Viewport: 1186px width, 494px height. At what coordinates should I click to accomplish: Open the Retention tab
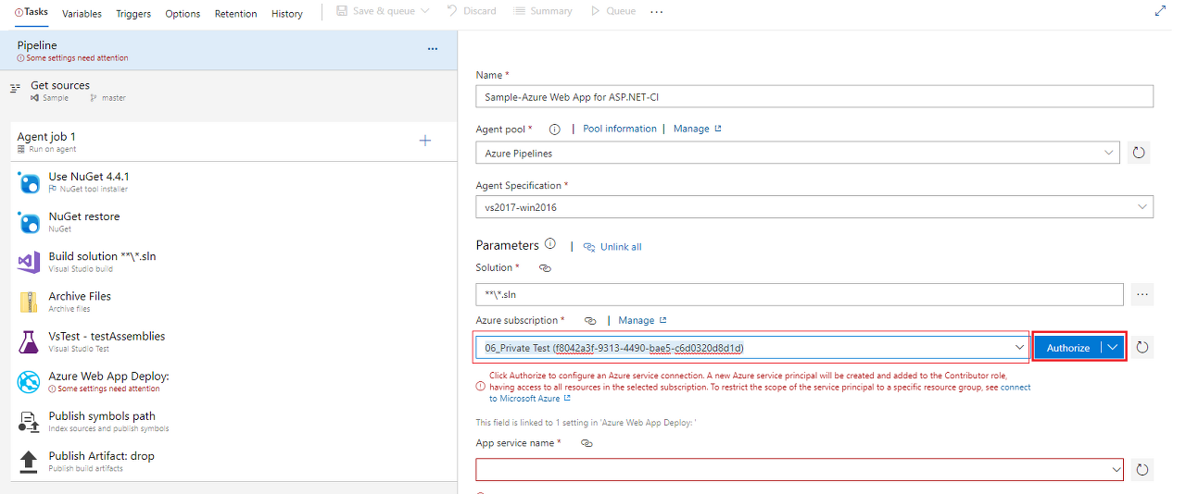[x=235, y=13]
